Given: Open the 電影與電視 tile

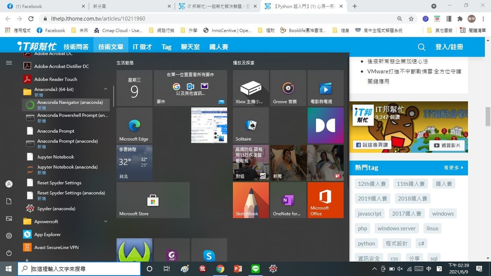Looking at the screenshot, I should coord(325,88).
